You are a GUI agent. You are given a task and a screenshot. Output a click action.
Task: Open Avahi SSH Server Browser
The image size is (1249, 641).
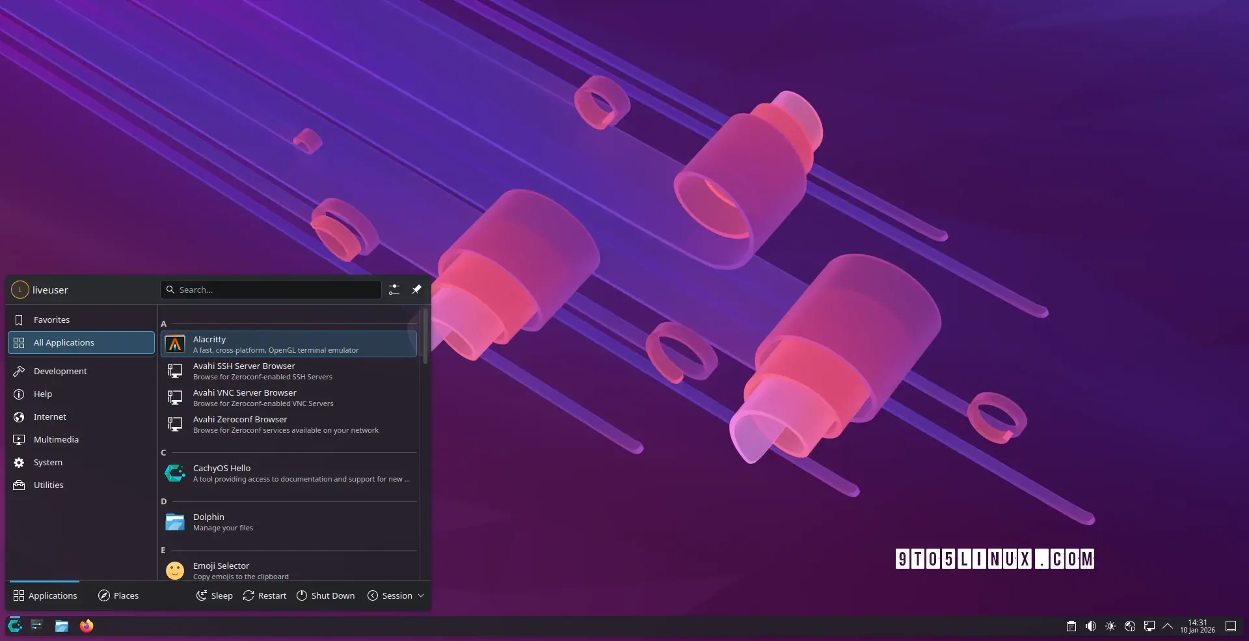click(288, 371)
